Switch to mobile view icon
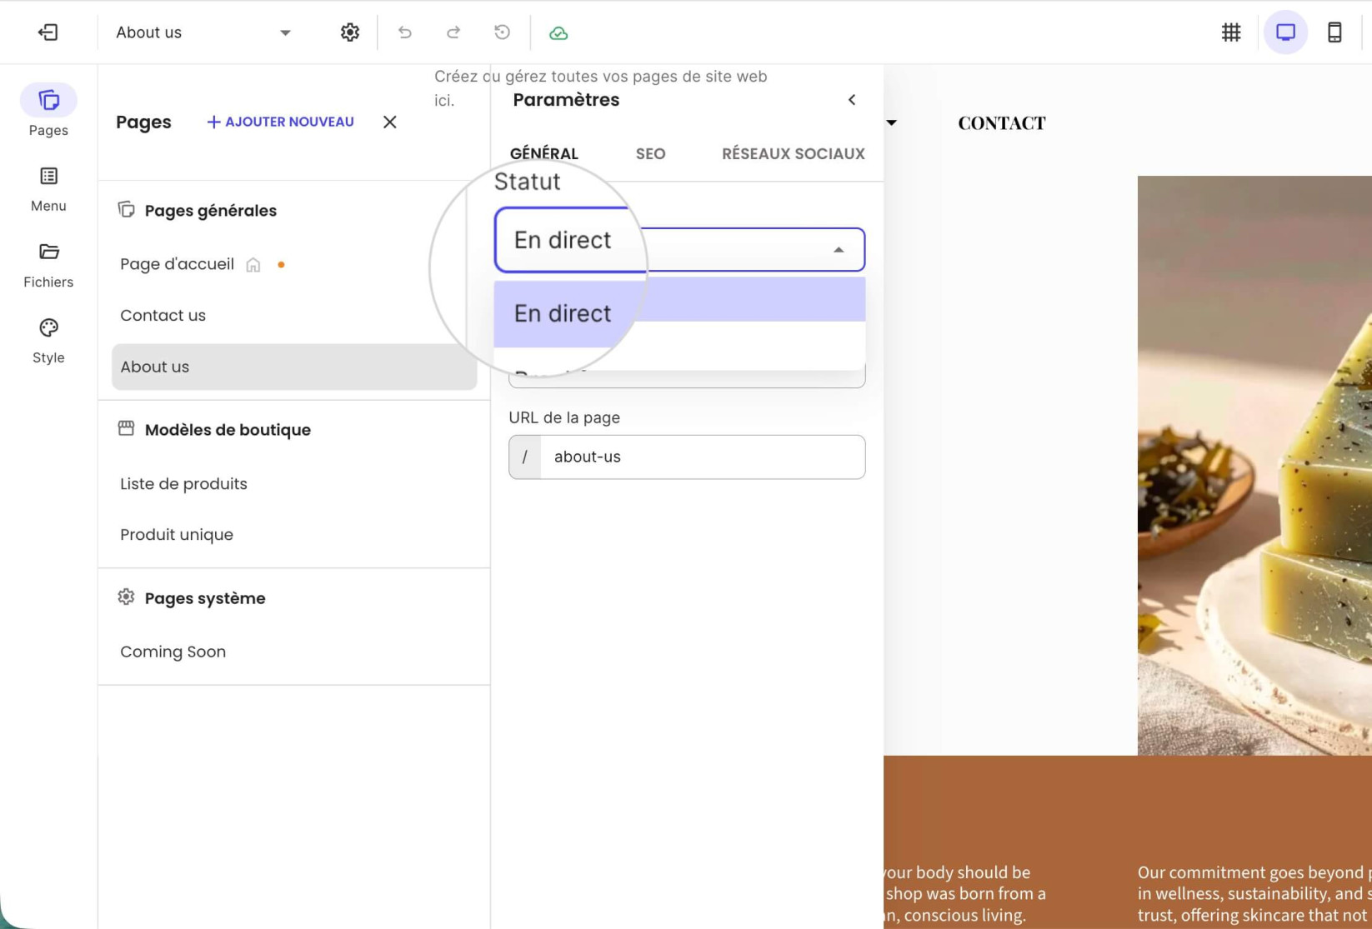This screenshot has width=1372, height=929. [1334, 32]
